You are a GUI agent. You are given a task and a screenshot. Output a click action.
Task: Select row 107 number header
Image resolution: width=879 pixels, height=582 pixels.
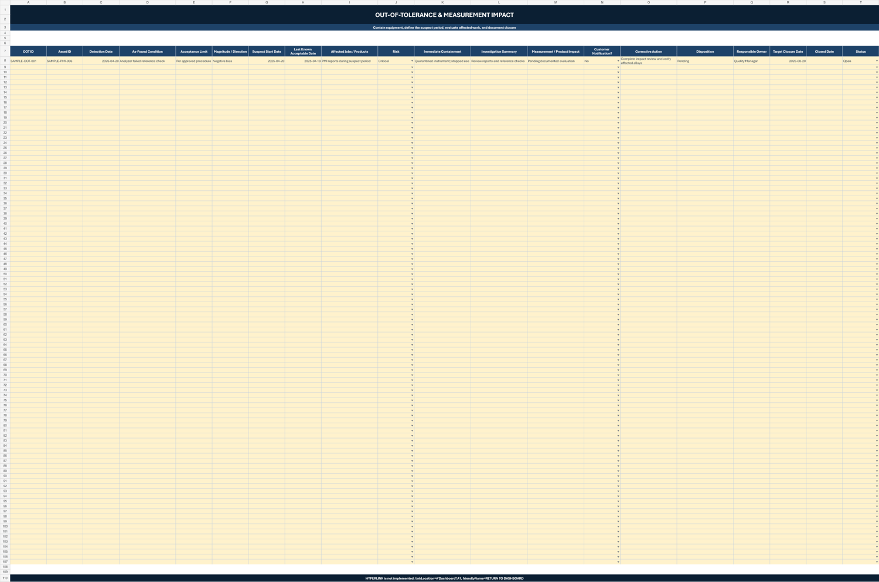pyautogui.click(x=5, y=562)
